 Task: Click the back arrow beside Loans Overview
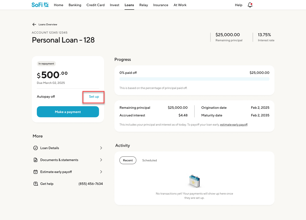point(34,24)
